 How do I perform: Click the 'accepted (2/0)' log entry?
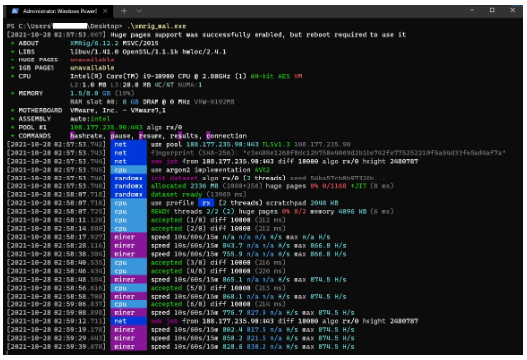coord(218,228)
